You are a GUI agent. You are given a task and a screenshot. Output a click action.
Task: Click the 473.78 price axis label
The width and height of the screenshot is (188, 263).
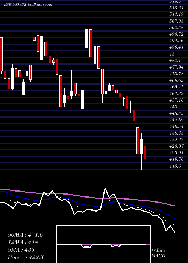pos(176,74)
